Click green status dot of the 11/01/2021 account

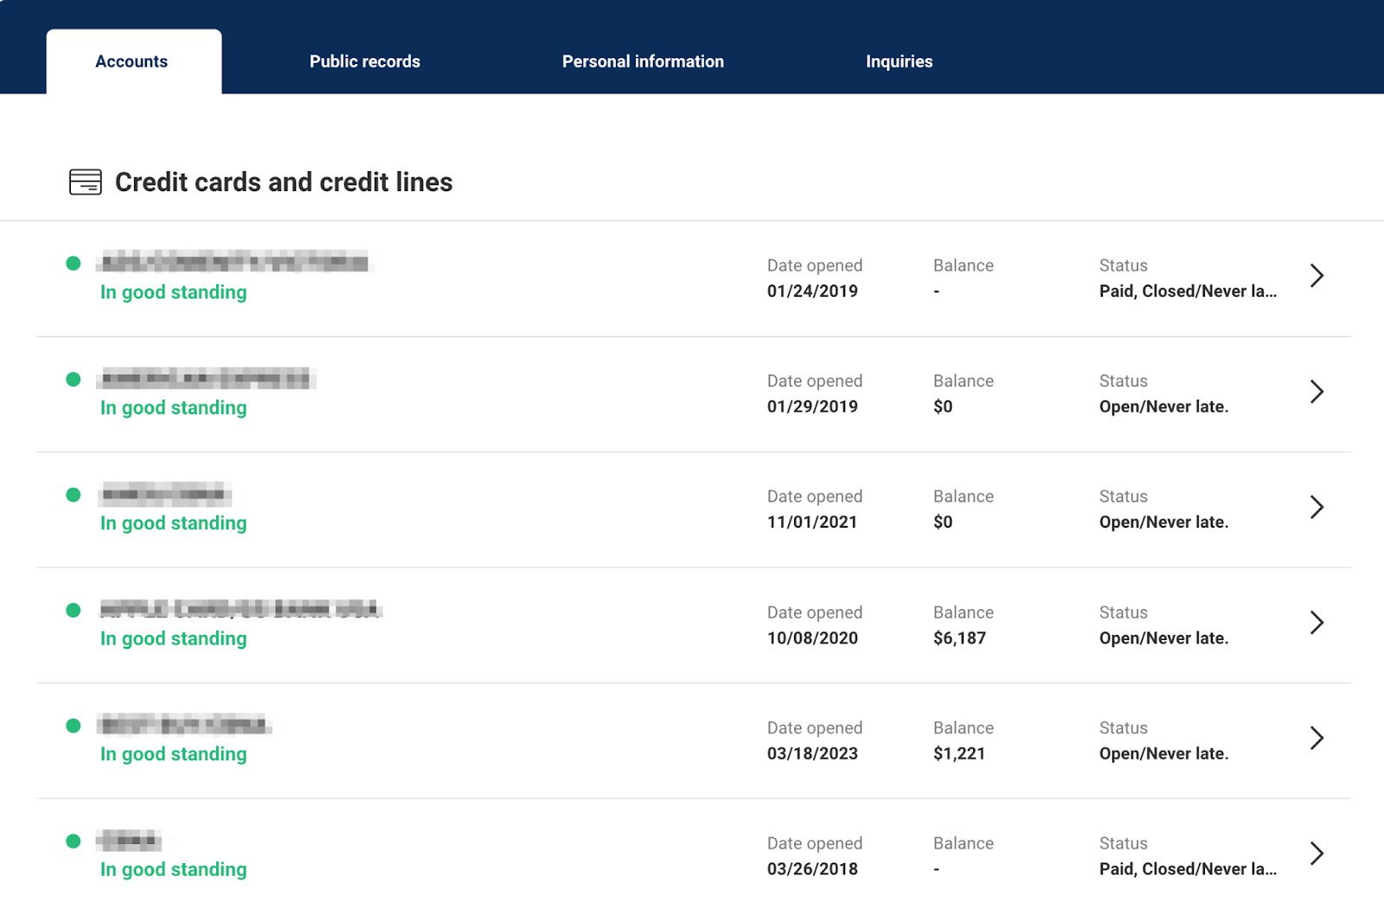tap(74, 495)
